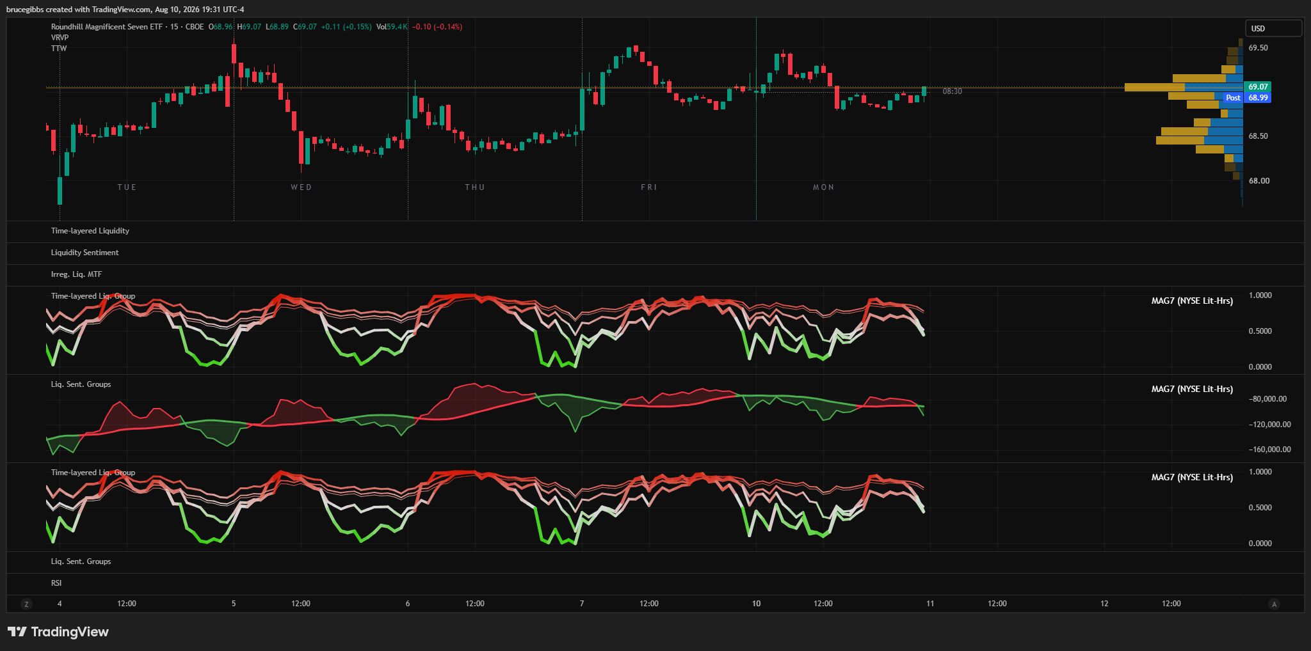The height and width of the screenshot is (651, 1311).
Task: Click the FRI day label
Action: click(x=649, y=187)
